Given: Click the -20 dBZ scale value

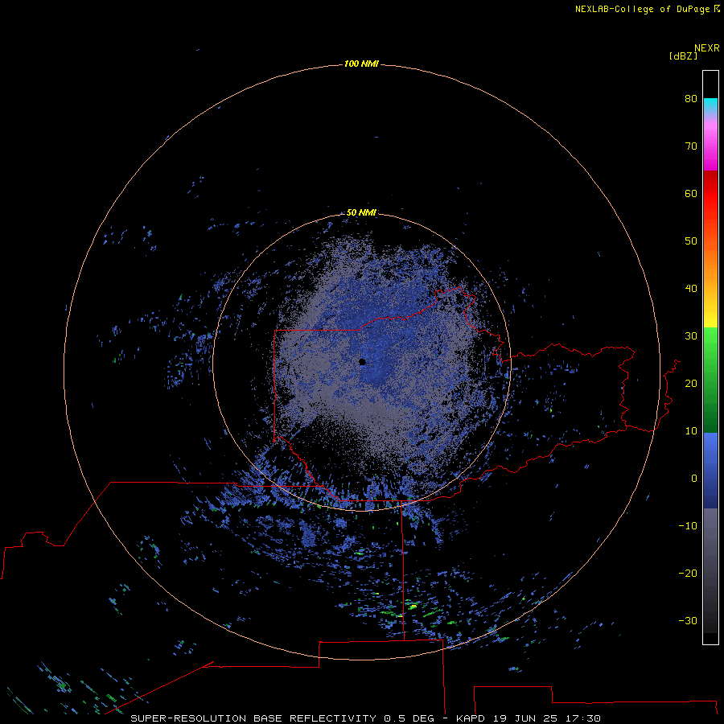Looking at the screenshot, I should coord(688,573).
